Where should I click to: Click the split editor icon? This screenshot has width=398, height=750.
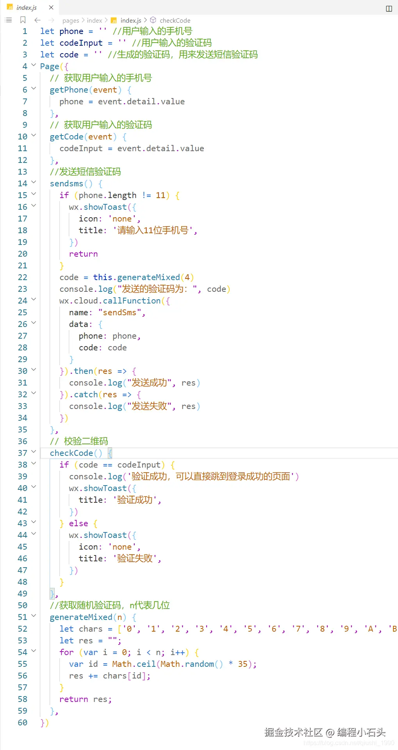pos(389,9)
